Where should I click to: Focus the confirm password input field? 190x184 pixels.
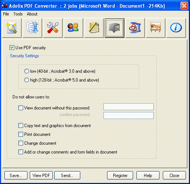[x=128, y=115]
